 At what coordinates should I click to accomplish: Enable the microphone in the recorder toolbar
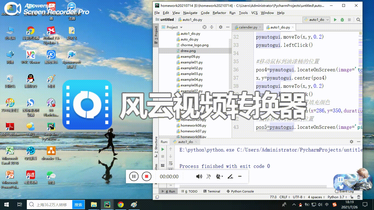[x=208, y=176]
